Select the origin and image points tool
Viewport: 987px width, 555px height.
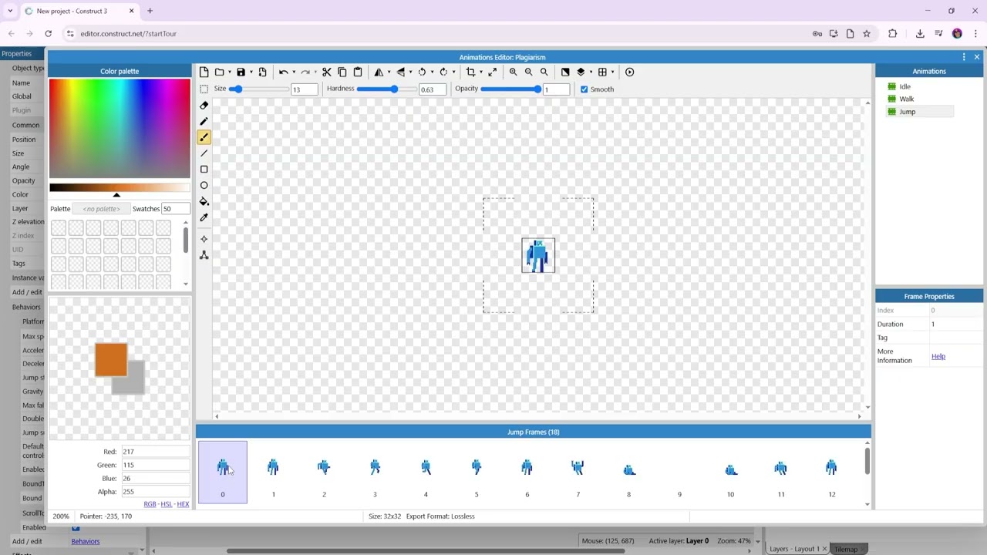(x=204, y=239)
